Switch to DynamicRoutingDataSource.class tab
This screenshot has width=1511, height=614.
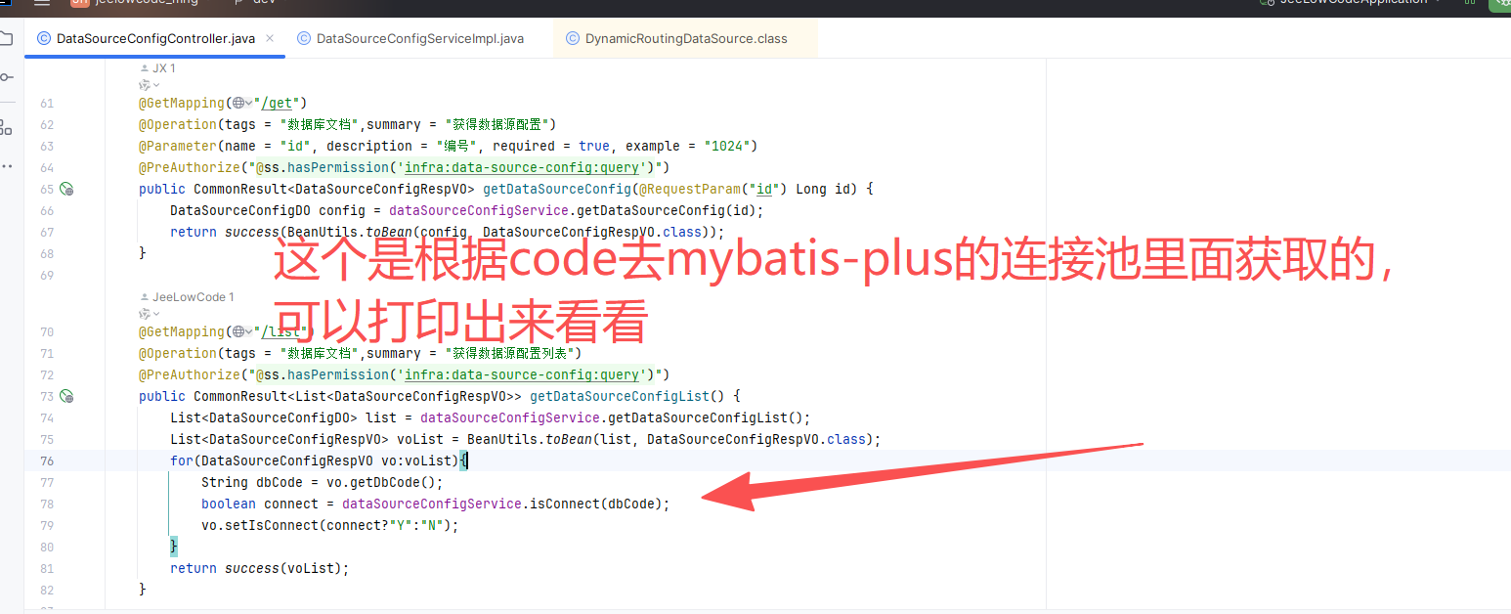685,39
